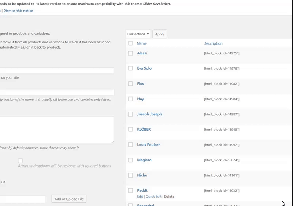Enable the squared buttons attribute checkbox
Screen dimensions: 293x206
tap(20, 160)
